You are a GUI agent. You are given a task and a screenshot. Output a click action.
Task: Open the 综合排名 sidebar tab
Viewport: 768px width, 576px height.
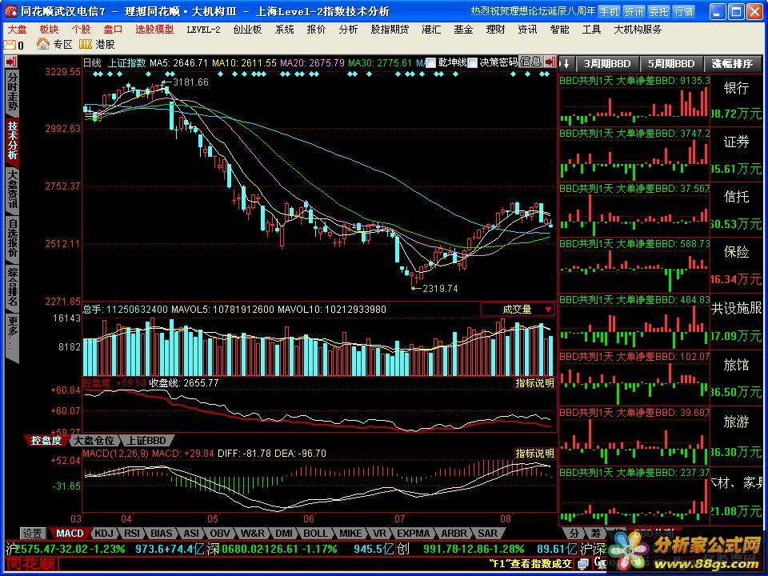click(12, 287)
